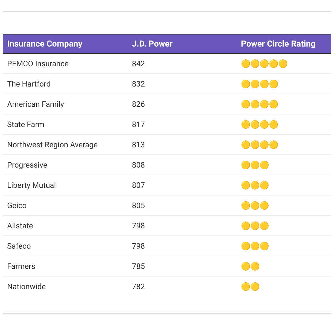Click Allstate's score of 798

[x=138, y=226]
